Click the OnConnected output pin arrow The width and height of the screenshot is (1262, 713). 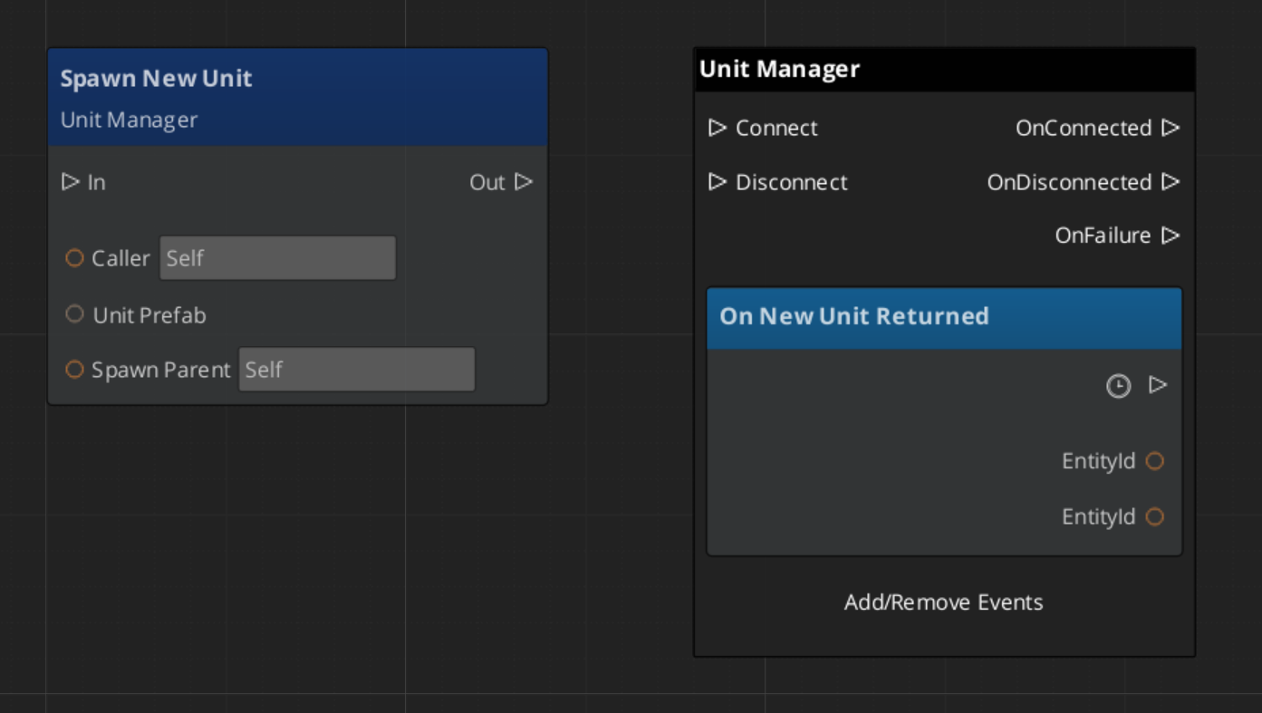tap(1170, 128)
